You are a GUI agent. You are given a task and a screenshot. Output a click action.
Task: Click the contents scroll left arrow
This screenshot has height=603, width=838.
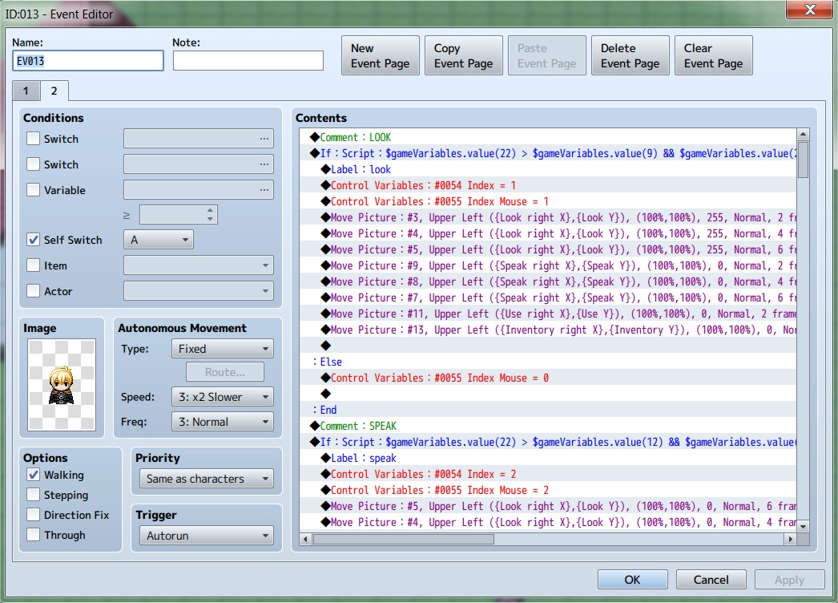pos(305,540)
